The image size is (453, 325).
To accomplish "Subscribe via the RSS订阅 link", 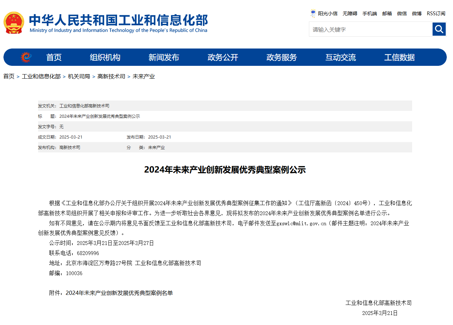I will [436, 13].
